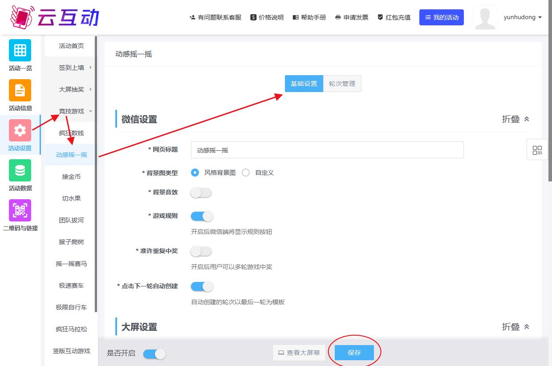Click the 保存 button
Viewport: 552px width, 366px height.
(354, 353)
